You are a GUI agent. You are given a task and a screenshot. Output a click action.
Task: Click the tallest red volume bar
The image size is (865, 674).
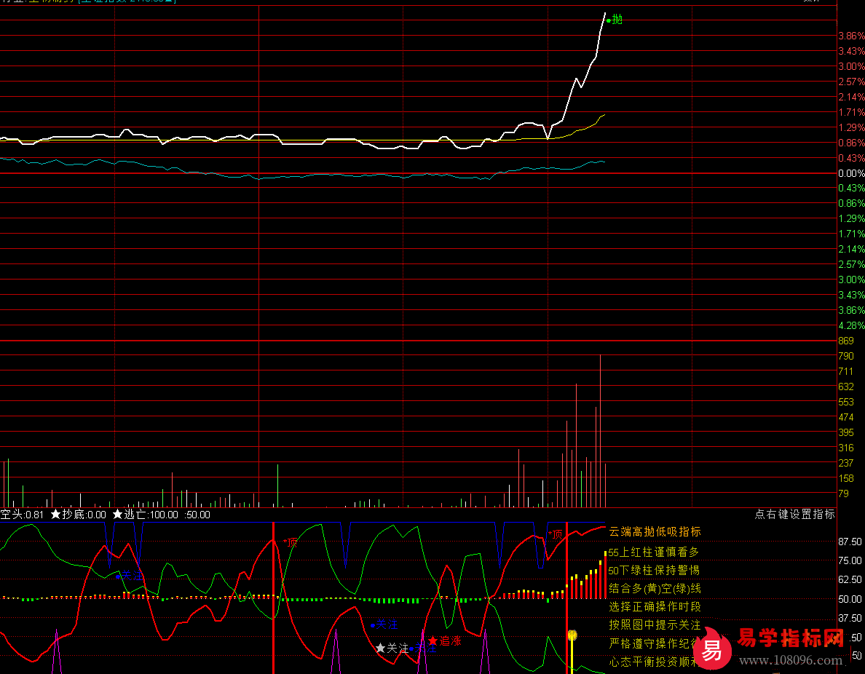(600, 429)
